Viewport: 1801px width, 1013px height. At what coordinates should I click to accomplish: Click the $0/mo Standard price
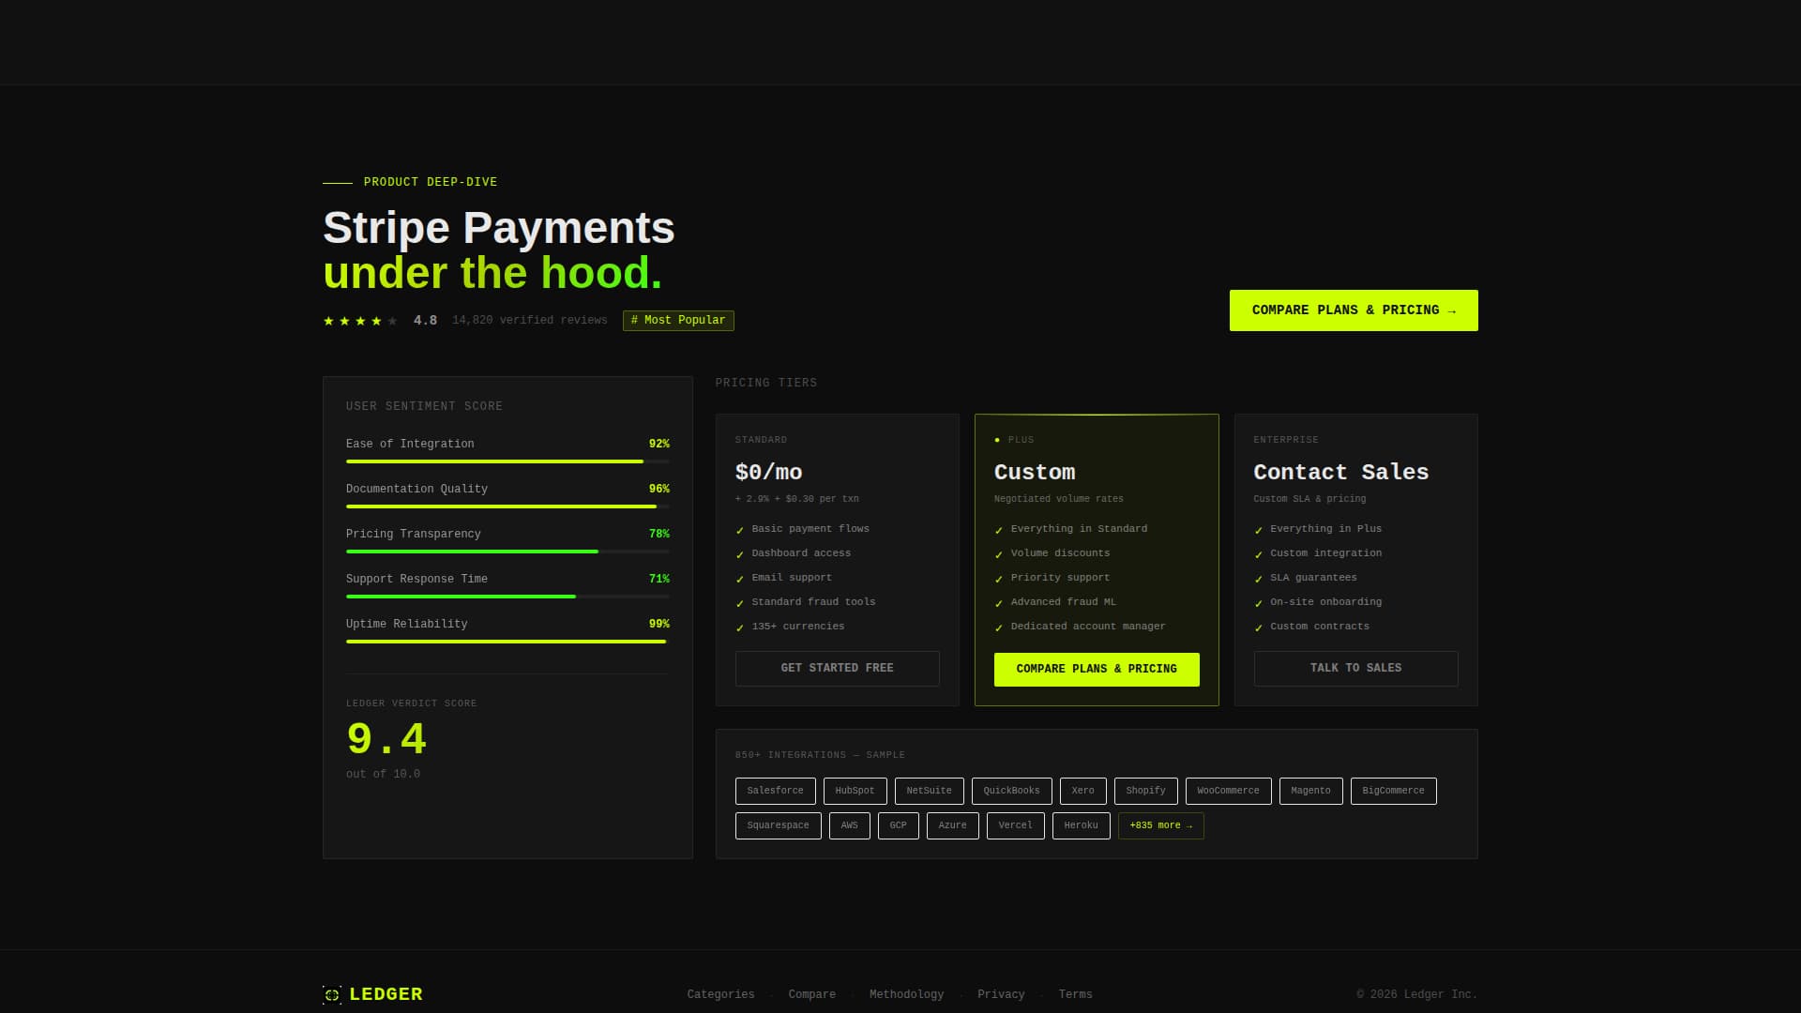point(769,473)
